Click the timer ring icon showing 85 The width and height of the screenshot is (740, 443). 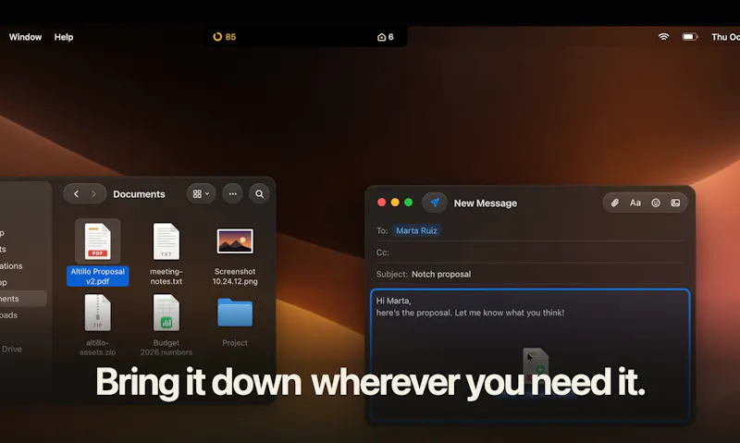(217, 37)
